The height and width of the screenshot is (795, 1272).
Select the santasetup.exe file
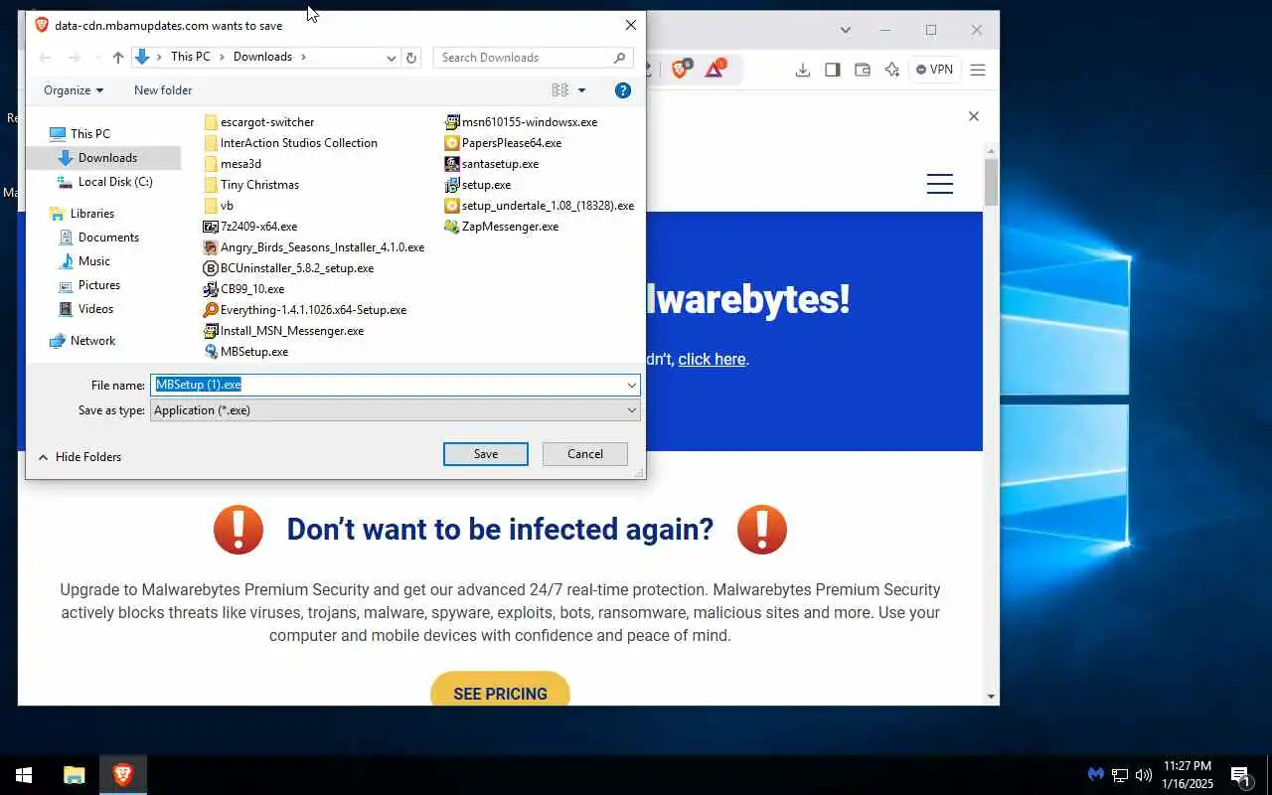click(492, 164)
